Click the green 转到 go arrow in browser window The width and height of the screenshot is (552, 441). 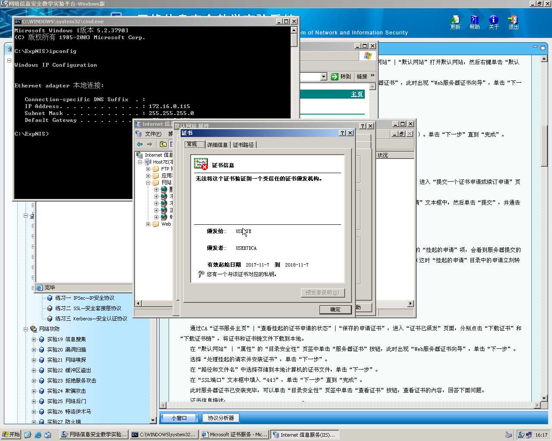pyautogui.click(x=335, y=77)
